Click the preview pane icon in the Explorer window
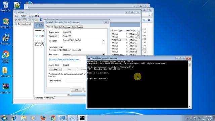Image resolution: width=215 pixels, height=121 pixels. (x=143, y=20)
